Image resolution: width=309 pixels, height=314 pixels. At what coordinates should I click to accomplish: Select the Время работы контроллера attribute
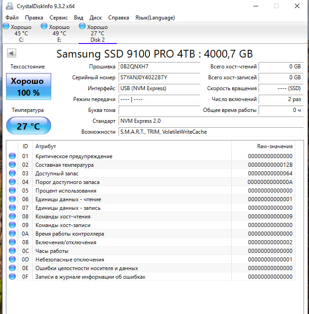point(70,234)
